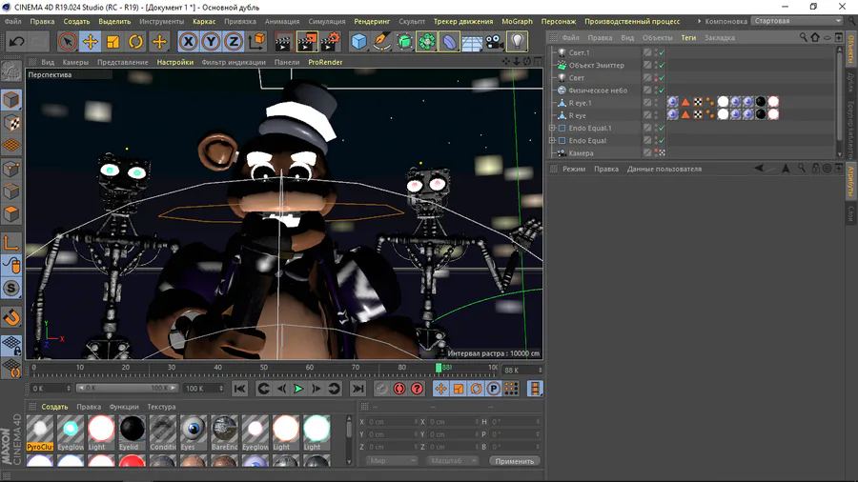Click the coordinate system icon
The image size is (858, 482).
tap(256, 42)
